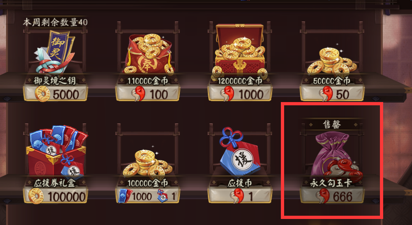Viewport: 412px width, 225px height.
Task: Buy 应援券礼盒 with the 100000 gold price
Action: pyautogui.click(x=55, y=196)
